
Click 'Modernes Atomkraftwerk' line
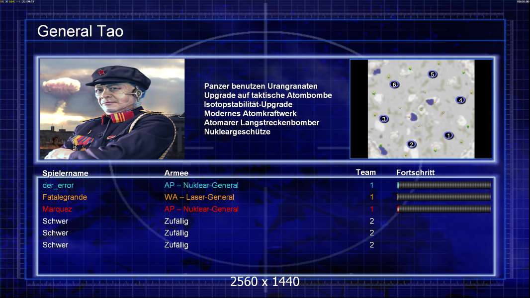(250, 113)
